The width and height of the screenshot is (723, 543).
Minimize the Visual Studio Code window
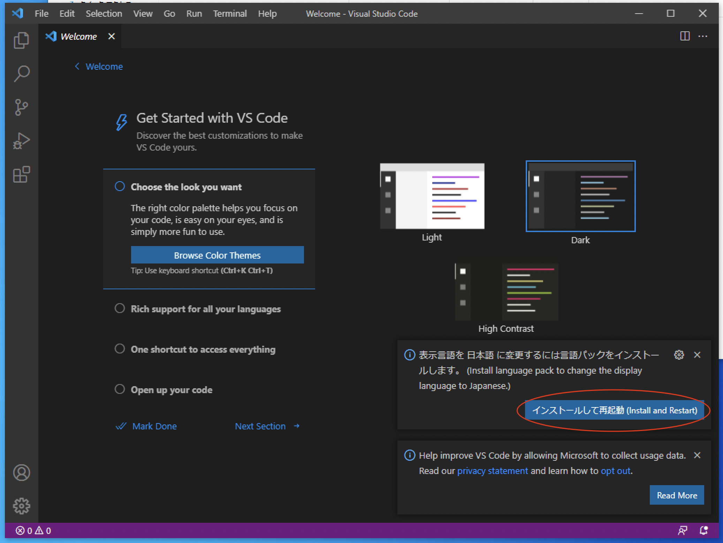[639, 13]
